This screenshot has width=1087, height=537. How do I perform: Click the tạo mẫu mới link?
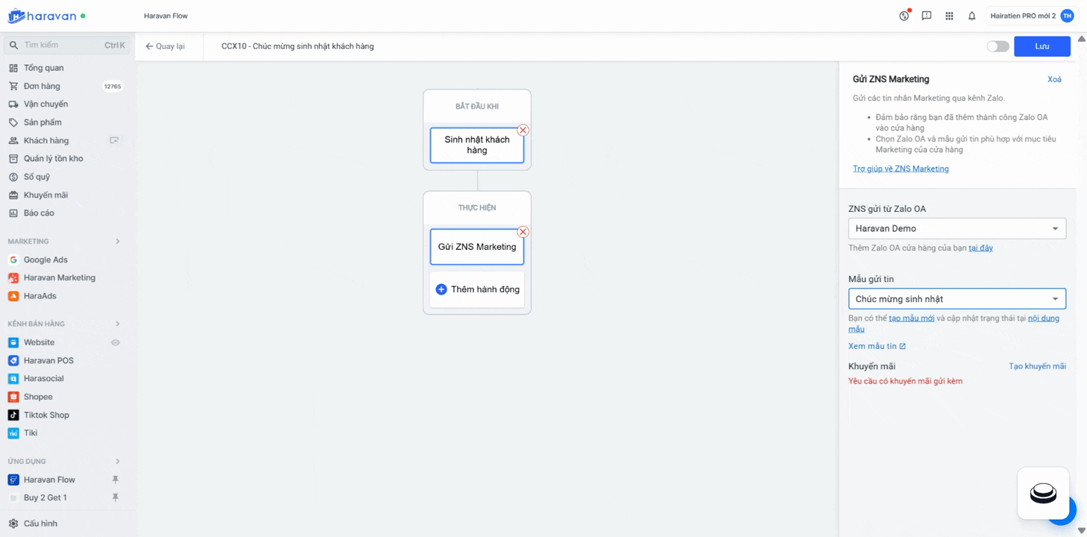(x=911, y=318)
